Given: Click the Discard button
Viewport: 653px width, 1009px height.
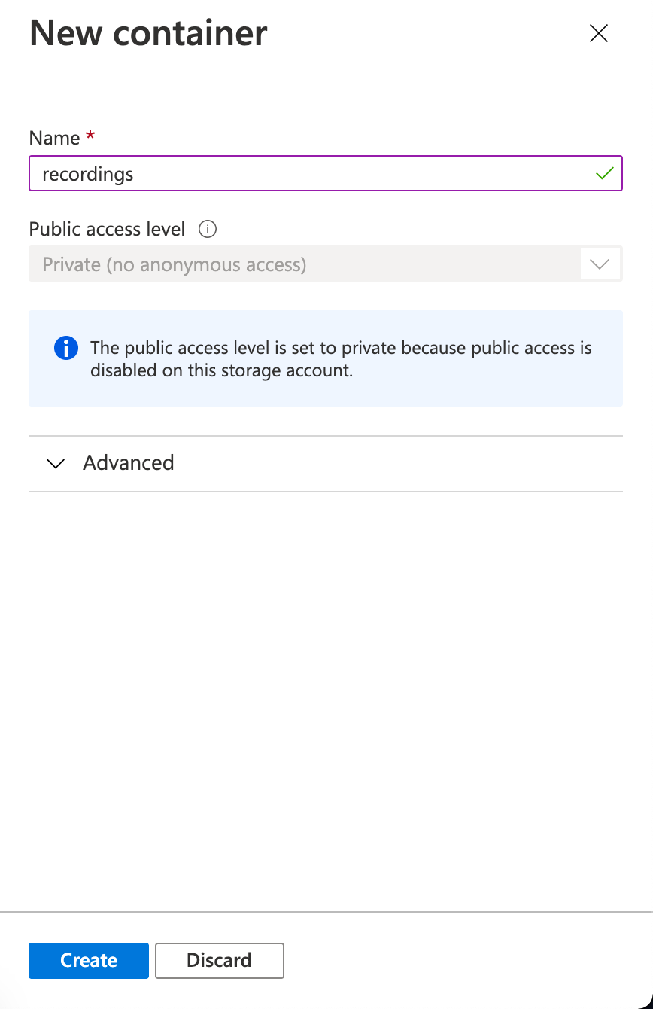Looking at the screenshot, I should coord(220,960).
